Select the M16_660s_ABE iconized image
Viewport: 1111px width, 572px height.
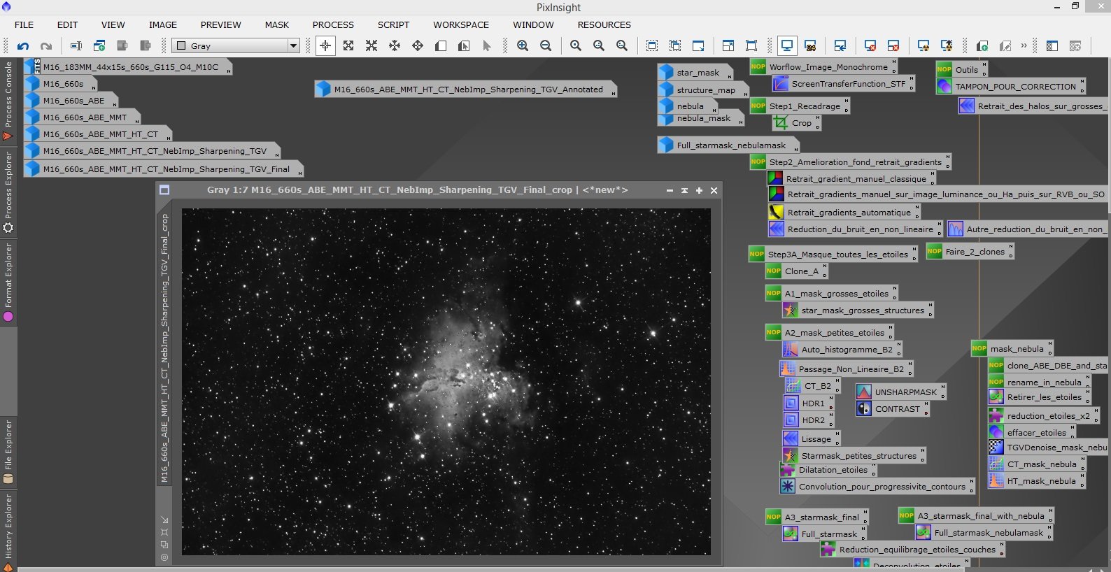(70, 101)
